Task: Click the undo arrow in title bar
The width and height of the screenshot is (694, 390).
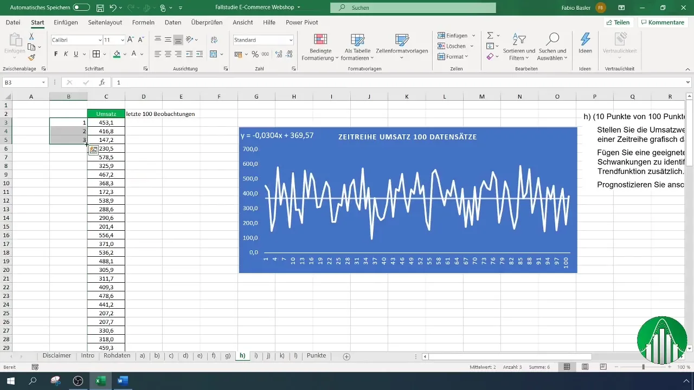Action: tap(113, 8)
